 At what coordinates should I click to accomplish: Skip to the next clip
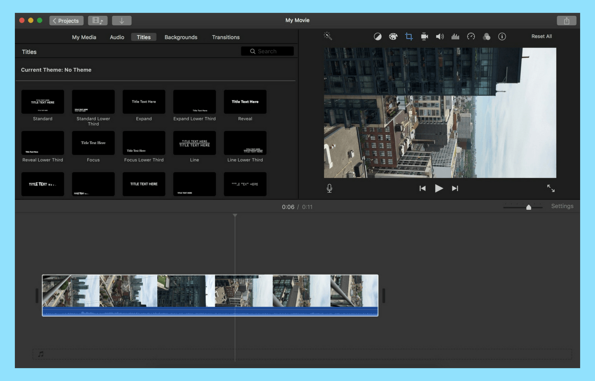coord(455,189)
